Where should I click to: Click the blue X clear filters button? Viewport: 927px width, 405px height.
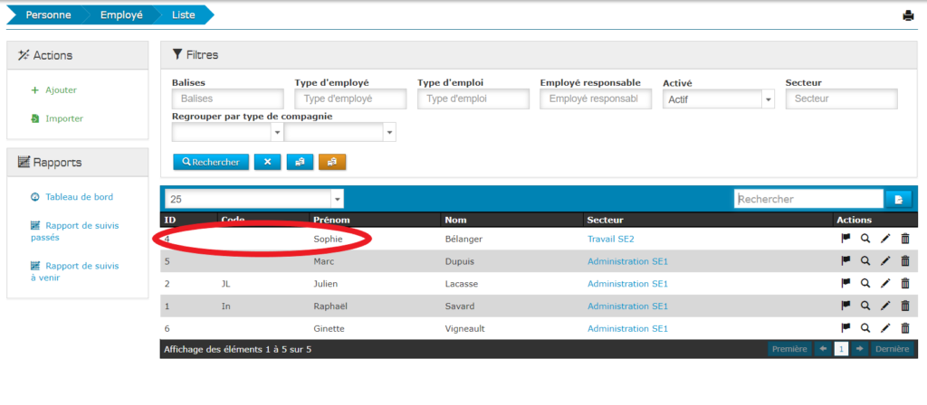[x=267, y=162]
